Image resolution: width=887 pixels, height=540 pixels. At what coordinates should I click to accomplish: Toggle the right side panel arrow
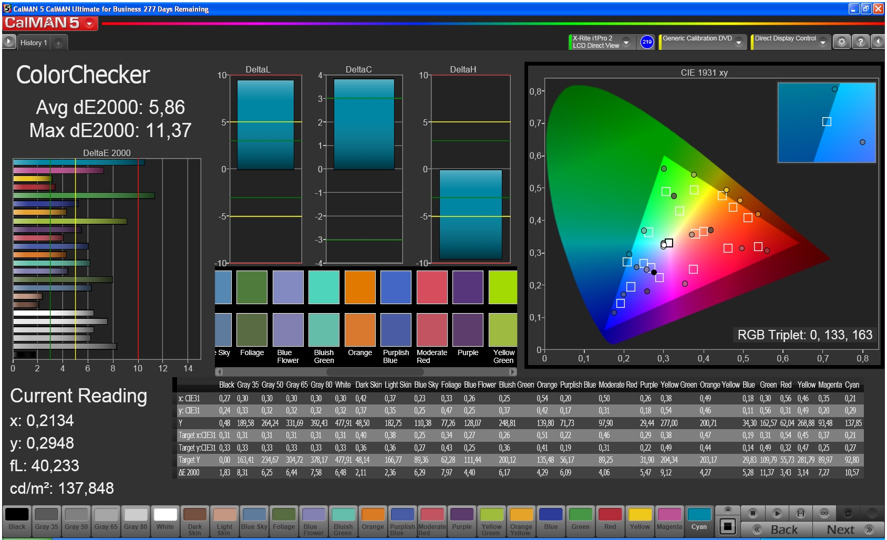[x=878, y=42]
